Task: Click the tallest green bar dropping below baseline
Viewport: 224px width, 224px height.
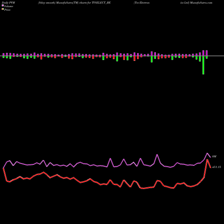Action: [x=203, y=65]
